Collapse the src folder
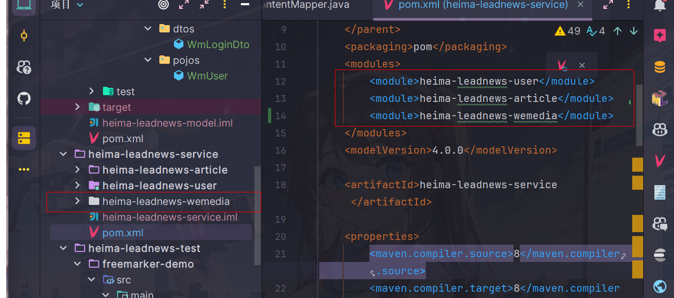This screenshot has width=674, height=298. click(92, 280)
